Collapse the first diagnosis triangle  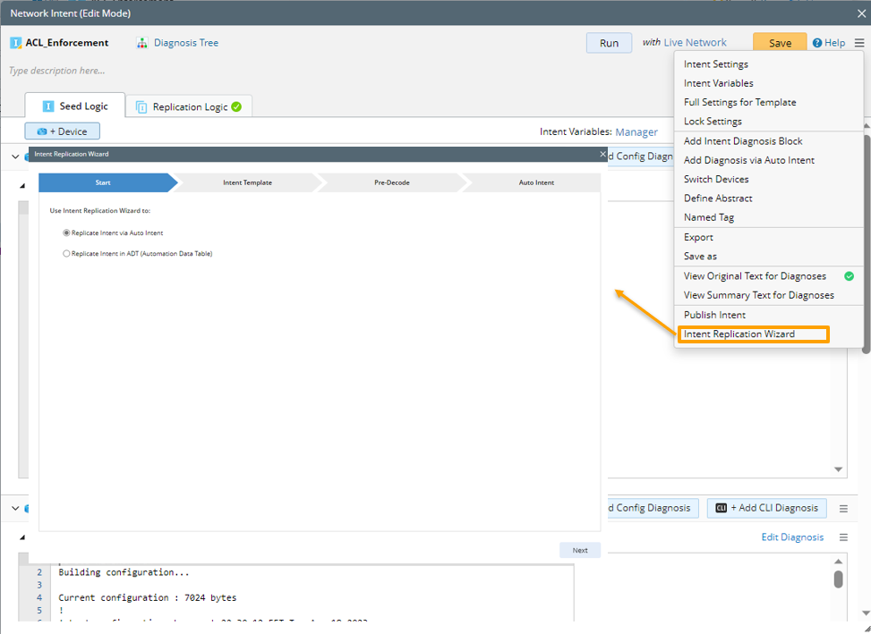22,186
